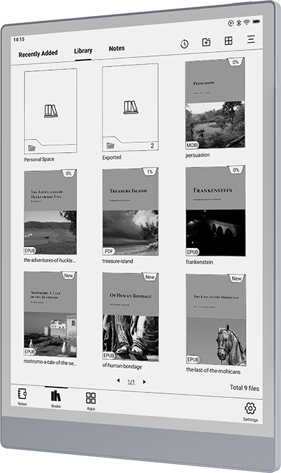Tap the battery status icon
The width and height of the screenshot is (281, 473).
click(x=256, y=22)
